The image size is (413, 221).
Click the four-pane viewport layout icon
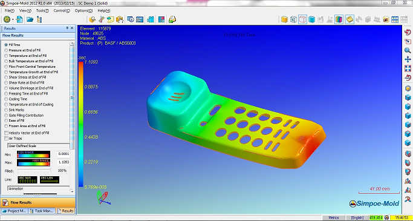[x=395, y=19]
